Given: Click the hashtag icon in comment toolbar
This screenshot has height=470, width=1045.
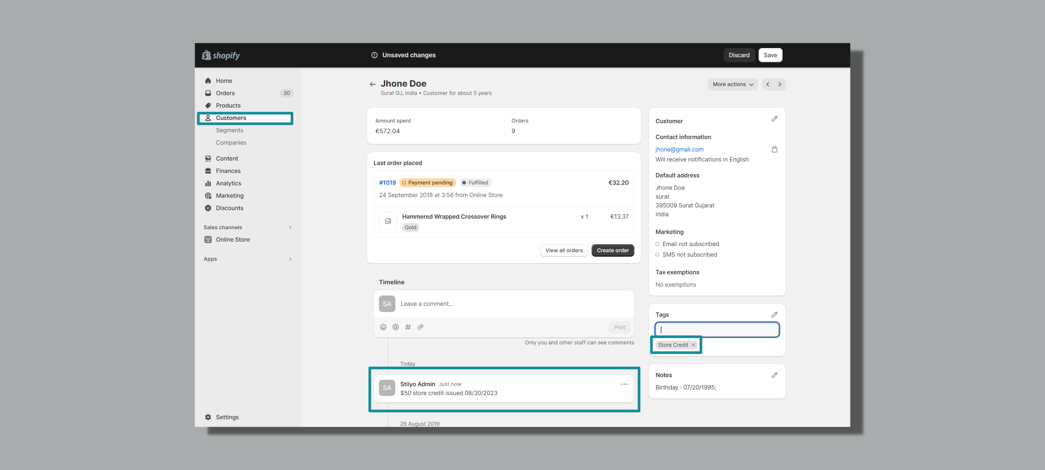Looking at the screenshot, I should point(408,327).
